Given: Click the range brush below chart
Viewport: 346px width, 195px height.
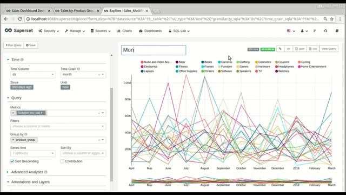Looking at the screenshot, I should pyautogui.click(x=231, y=180).
